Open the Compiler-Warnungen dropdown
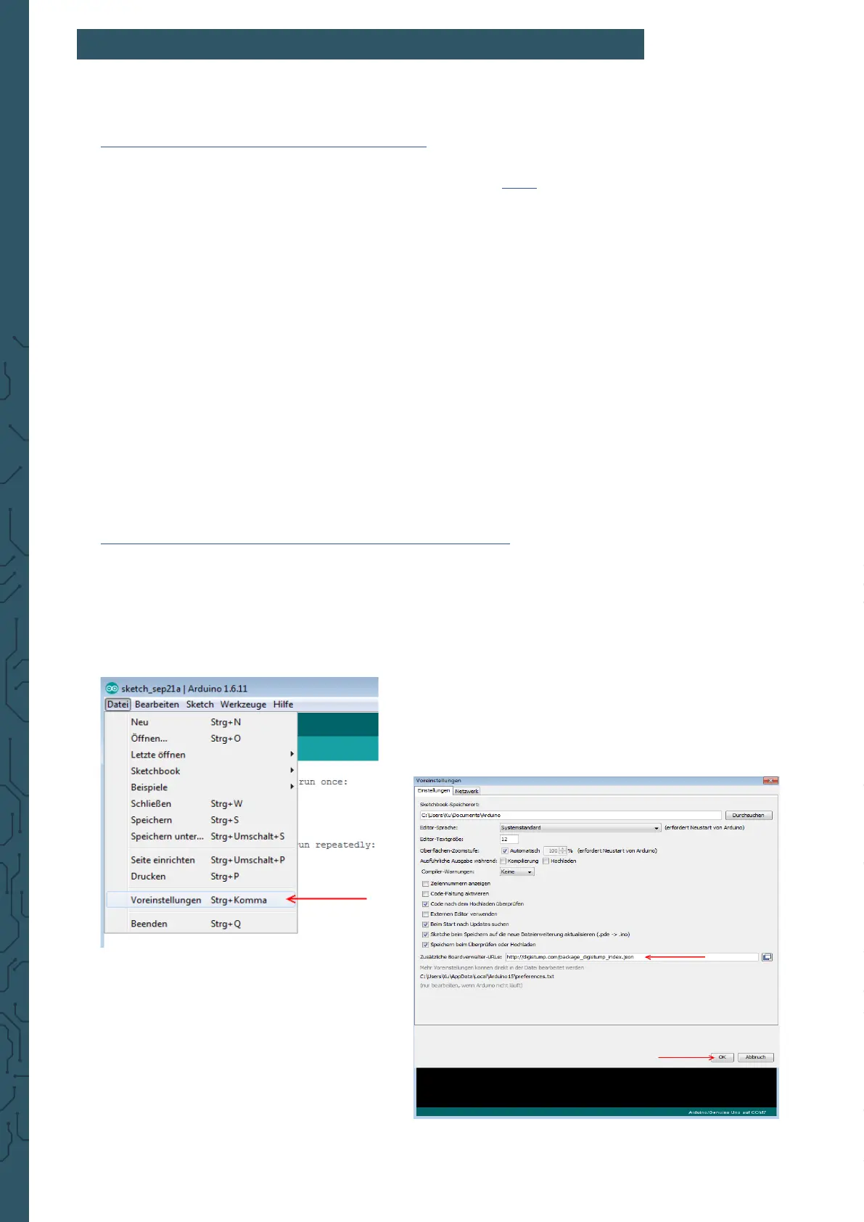 click(x=517, y=872)
